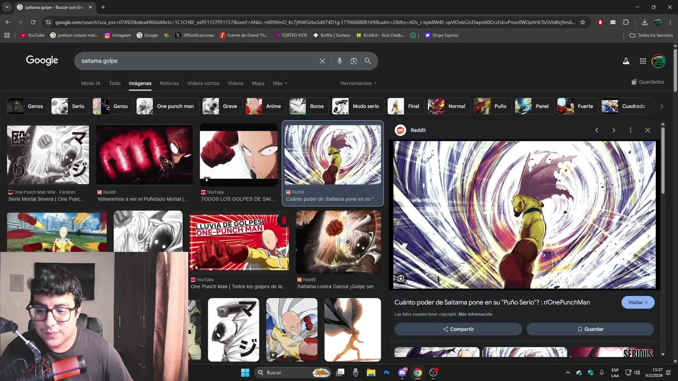The width and height of the screenshot is (678, 381).
Task: Open the large Saitama preview image
Action: (x=524, y=214)
